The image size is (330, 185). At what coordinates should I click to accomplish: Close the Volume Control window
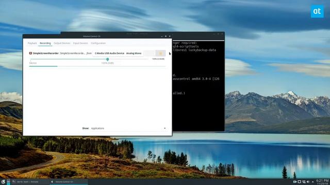point(170,36)
